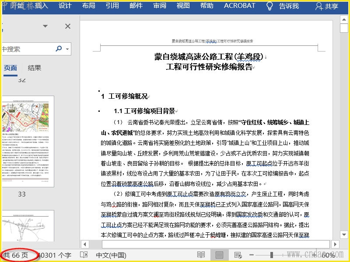Select the page 33 thumbnail
350x262 pixels.
[27, 141]
